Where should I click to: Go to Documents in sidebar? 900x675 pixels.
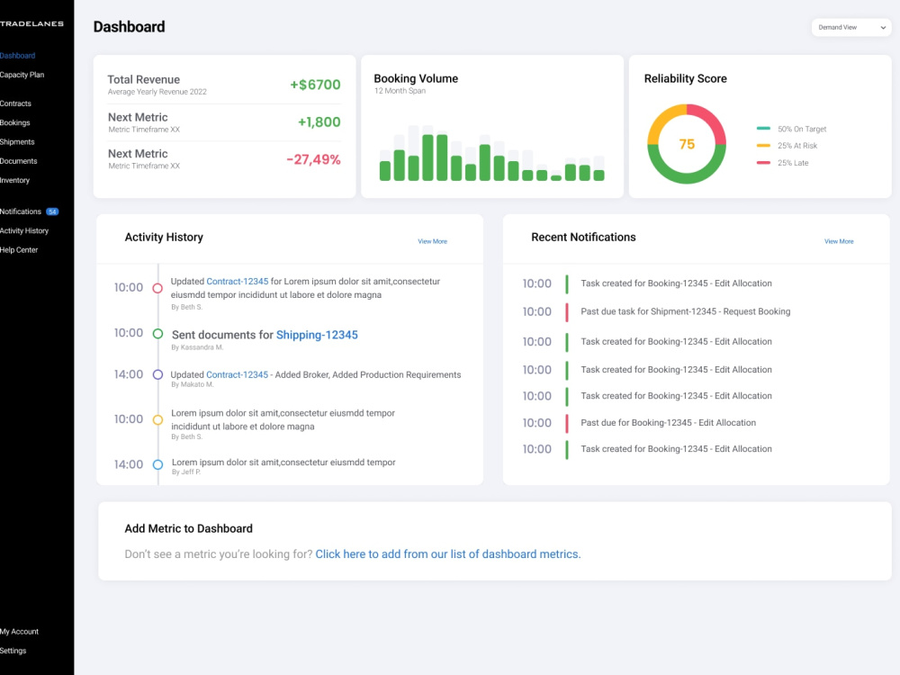tap(18, 161)
